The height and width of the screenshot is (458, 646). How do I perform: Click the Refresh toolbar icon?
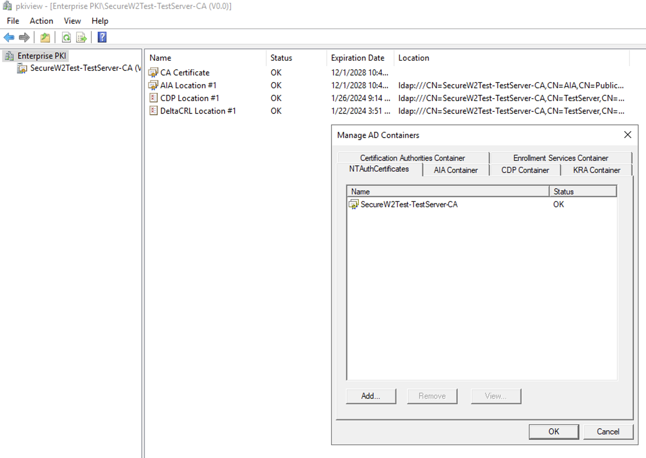pos(66,38)
